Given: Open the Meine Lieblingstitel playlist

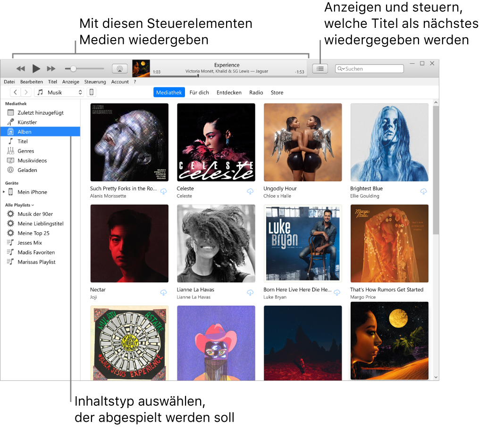Looking at the screenshot, I should [x=40, y=224].
